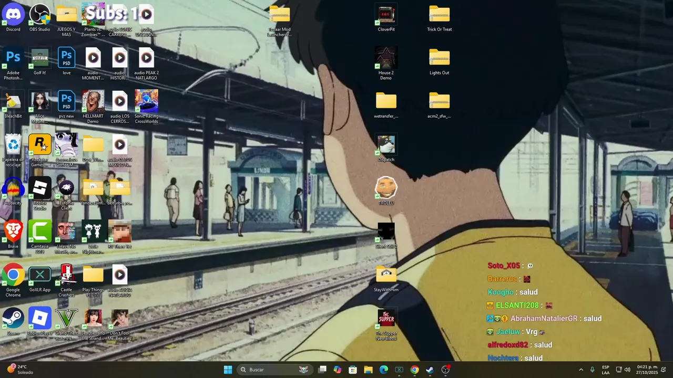
Task: Open the ESP LAA language switcher
Action: pyautogui.click(x=606, y=370)
